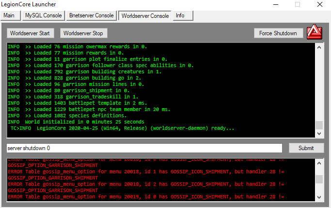Viewport: 331px width, 208px height.
Task: Click log line 'Loaded 1229 battlepet npc team member'
Action: [x=89, y=110]
